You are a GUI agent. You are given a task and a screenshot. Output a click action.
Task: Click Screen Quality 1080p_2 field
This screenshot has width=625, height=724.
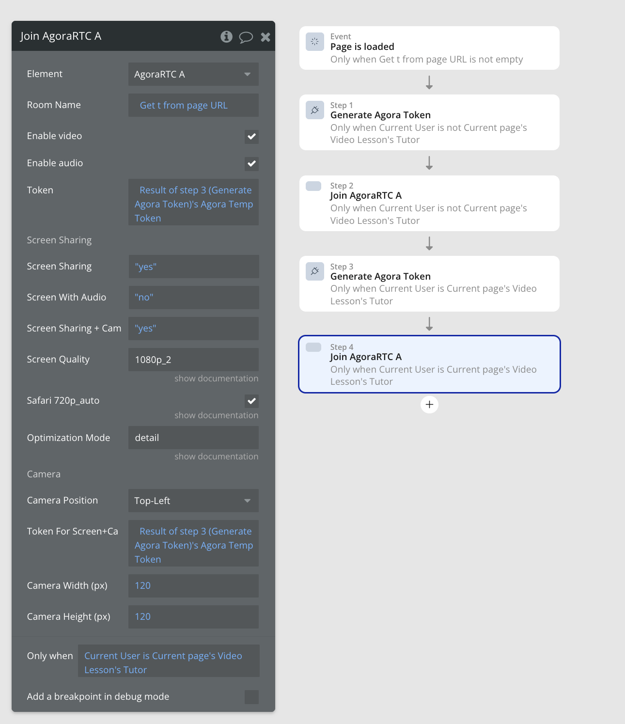[193, 360]
